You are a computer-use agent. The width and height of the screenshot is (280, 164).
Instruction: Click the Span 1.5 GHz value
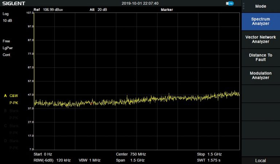tap(130, 160)
